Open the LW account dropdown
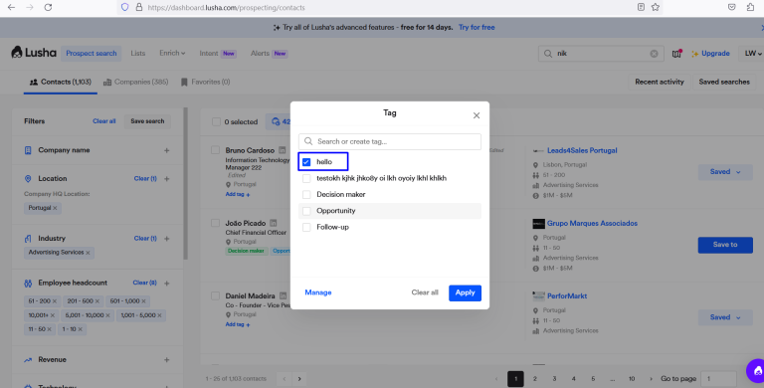The height and width of the screenshot is (388, 764). tap(753, 53)
